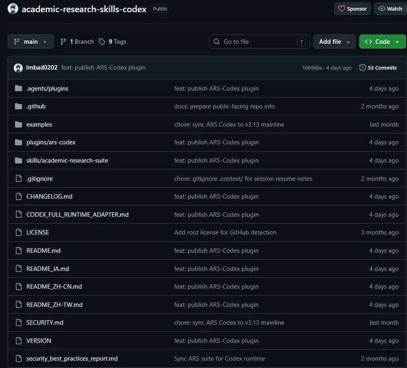Click the file icon for LICENSE
Screen dimensions: 407x368
[x=19, y=232]
